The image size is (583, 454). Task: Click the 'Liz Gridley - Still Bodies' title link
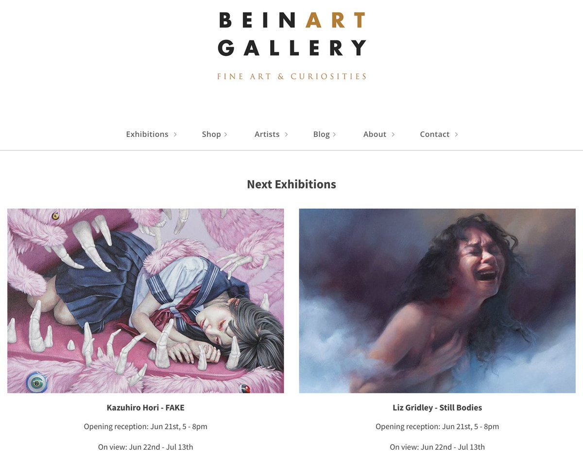437,408
